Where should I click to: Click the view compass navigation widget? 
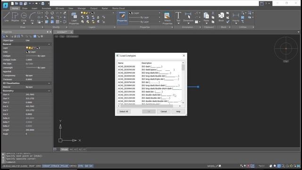click(286, 49)
